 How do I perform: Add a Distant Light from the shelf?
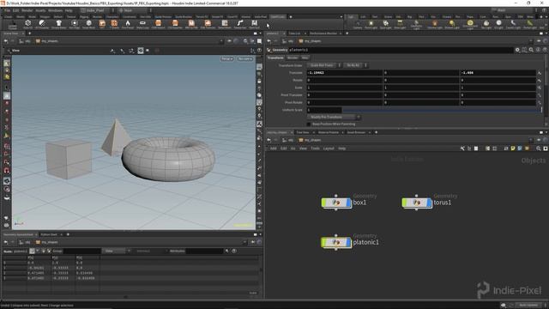[x=452, y=24]
